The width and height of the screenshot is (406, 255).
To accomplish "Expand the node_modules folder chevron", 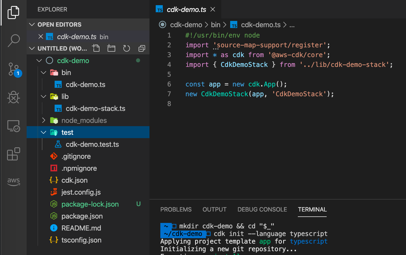I will pos(43,120).
